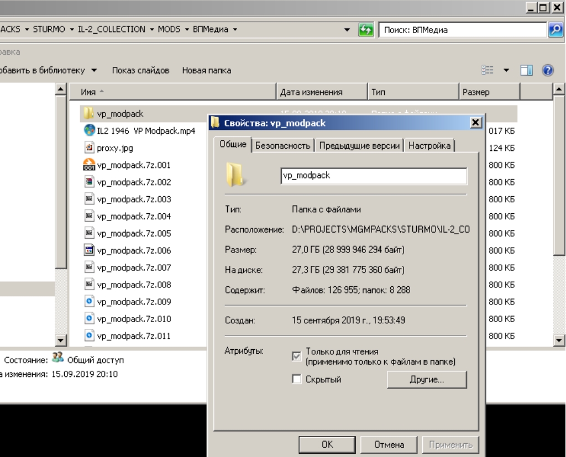Click the vp_modpack.7z.010 file icon

pos(89,318)
